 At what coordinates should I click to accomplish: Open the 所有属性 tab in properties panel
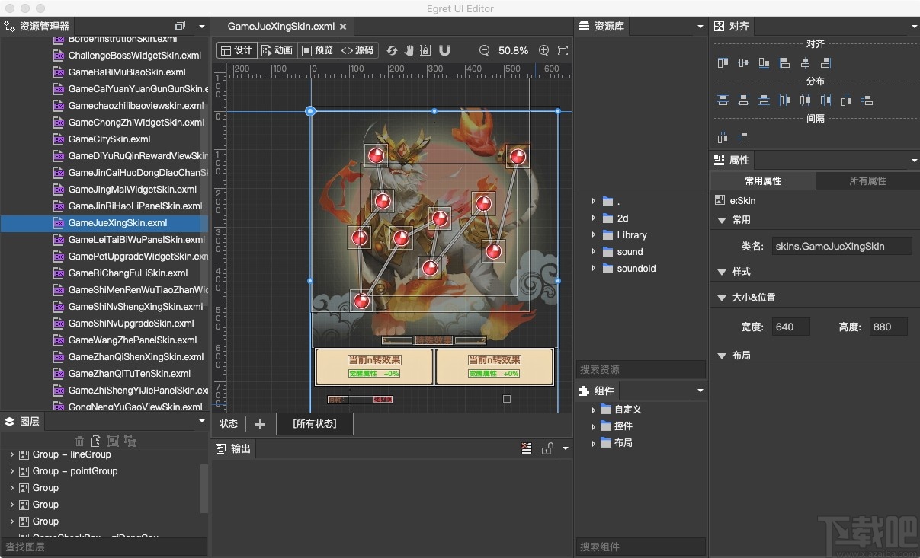coord(867,180)
